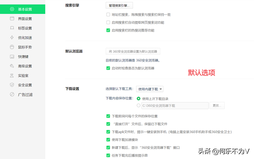Click the 快捷键 keyboard icon
The width and height of the screenshot is (254, 159).
pyautogui.click(x=12, y=56)
